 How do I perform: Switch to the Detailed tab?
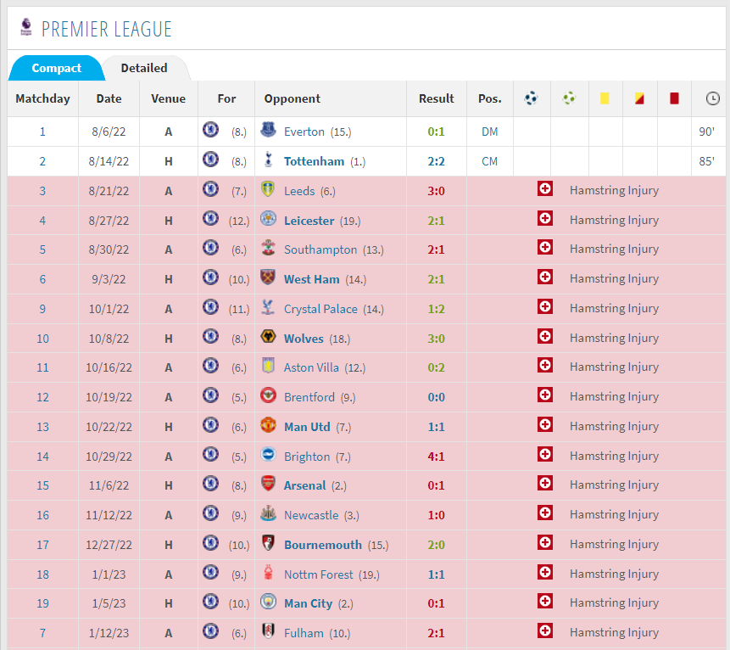tap(144, 68)
